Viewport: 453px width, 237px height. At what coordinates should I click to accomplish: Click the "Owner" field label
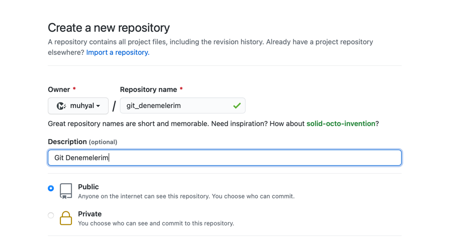(59, 89)
